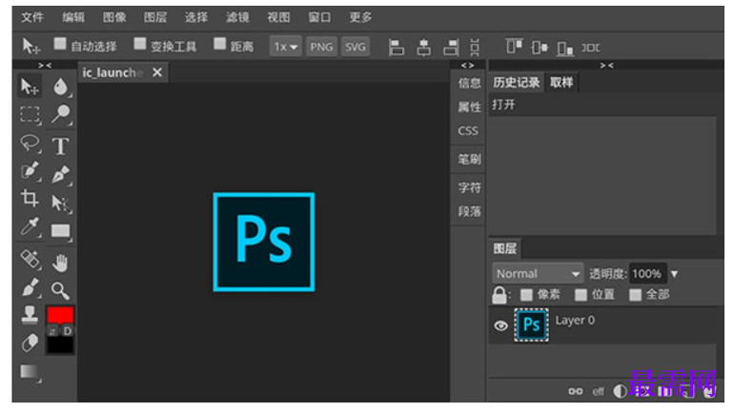
Task: Select the Pen tool
Action: [x=60, y=175]
